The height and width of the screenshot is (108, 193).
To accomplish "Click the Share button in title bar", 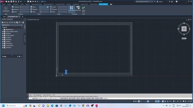I will click(x=44, y=1).
